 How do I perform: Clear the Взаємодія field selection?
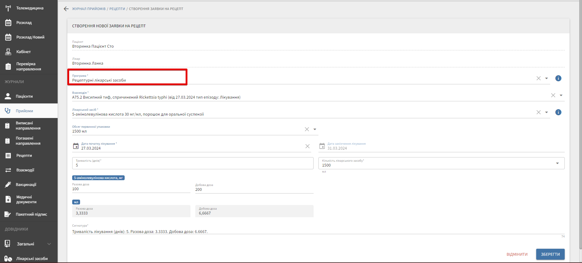[553, 95]
